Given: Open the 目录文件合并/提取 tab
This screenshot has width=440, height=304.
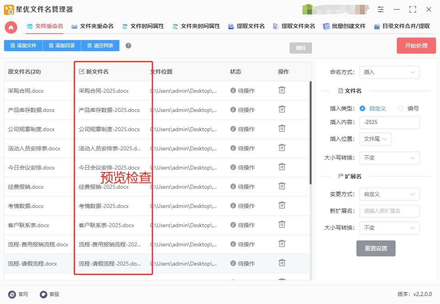Looking at the screenshot, I should pos(402,26).
